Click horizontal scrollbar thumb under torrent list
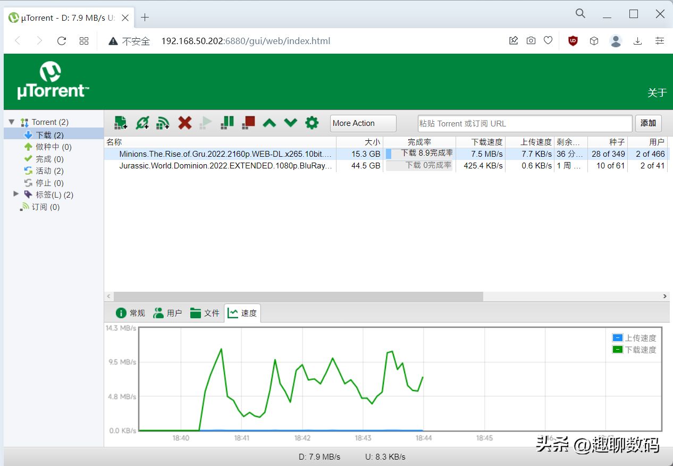 point(298,296)
